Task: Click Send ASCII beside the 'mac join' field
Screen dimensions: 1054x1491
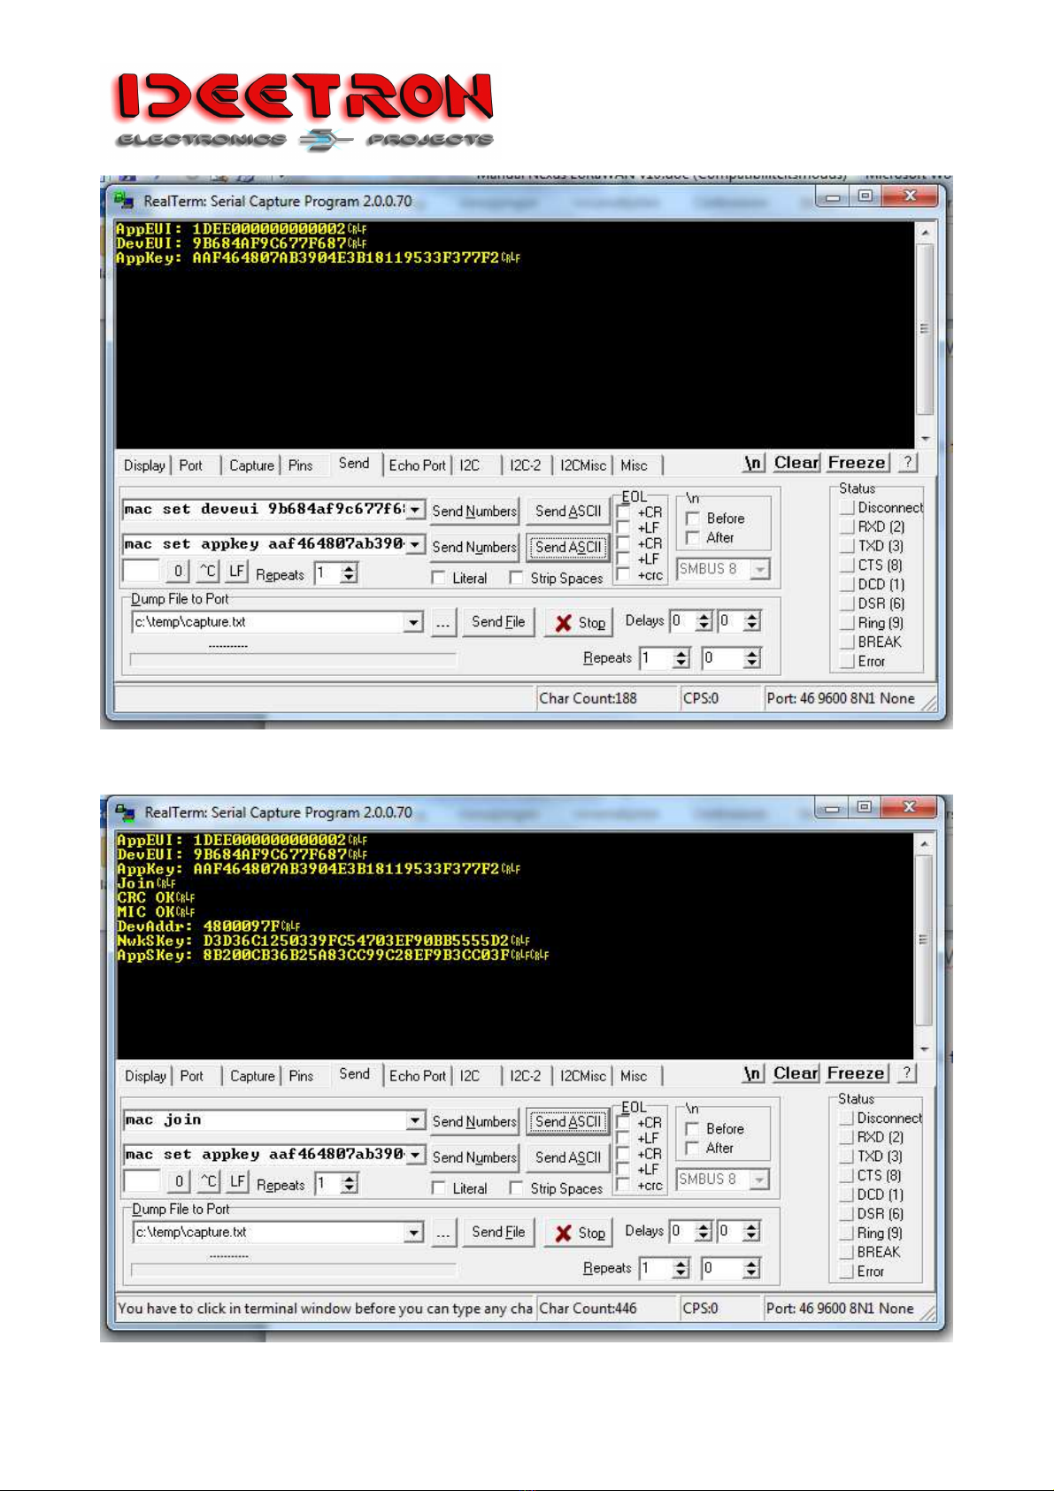Action: [568, 1122]
